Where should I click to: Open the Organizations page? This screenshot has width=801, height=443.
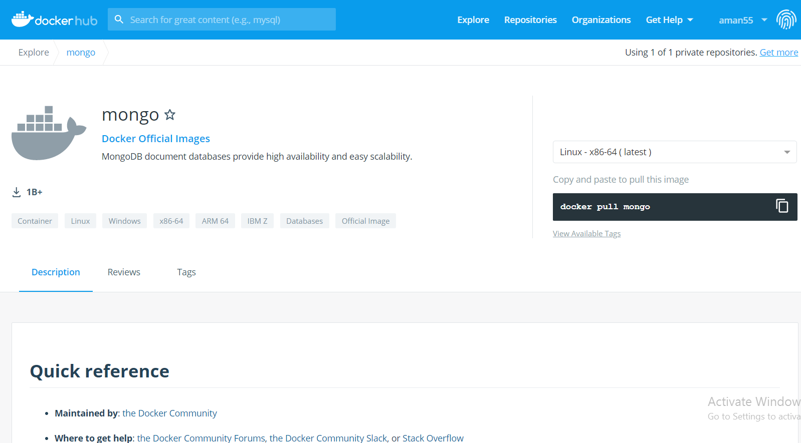[x=601, y=20]
